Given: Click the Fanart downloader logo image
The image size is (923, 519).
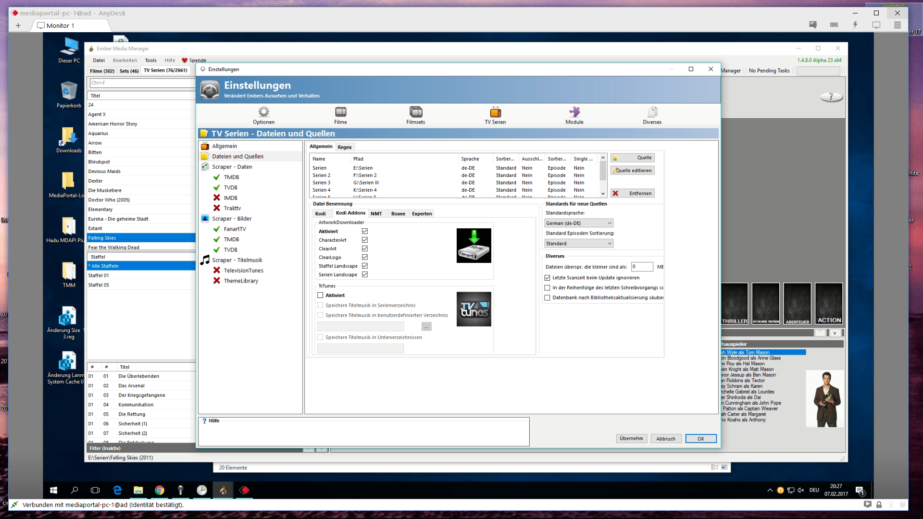Looking at the screenshot, I should 474,246.
